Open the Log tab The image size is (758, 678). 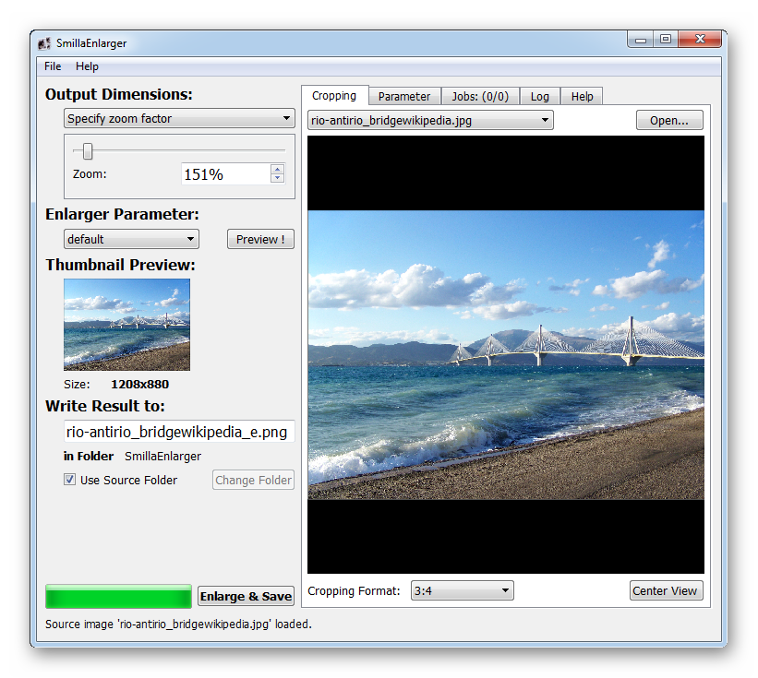point(539,96)
